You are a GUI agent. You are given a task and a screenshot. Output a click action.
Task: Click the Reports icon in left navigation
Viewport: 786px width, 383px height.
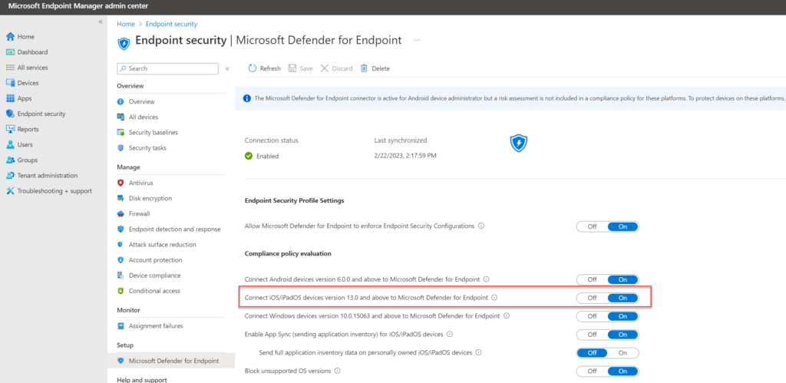point(10,129)
